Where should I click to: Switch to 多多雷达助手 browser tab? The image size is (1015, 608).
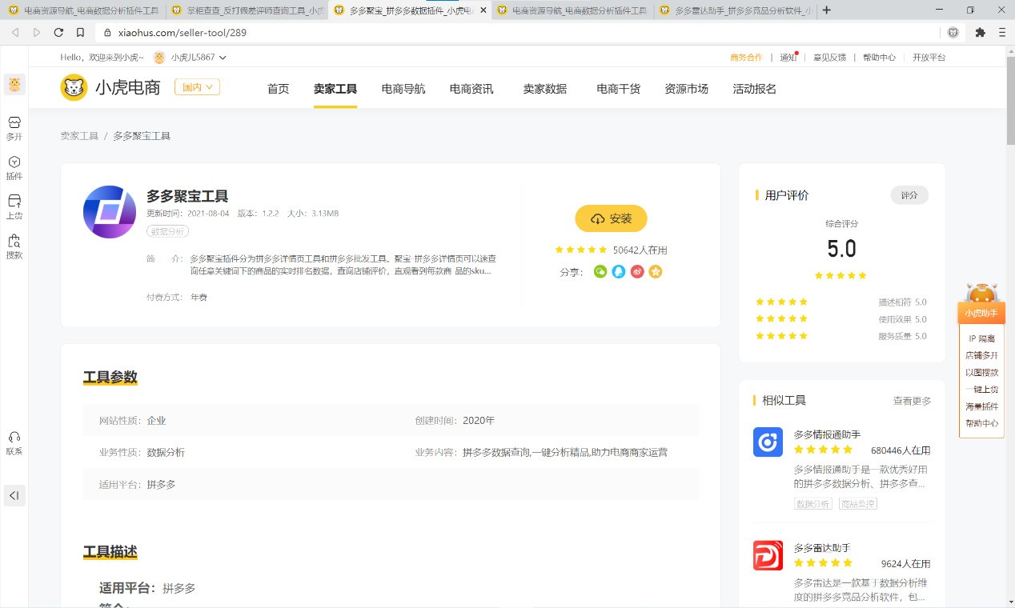(734, 10)
